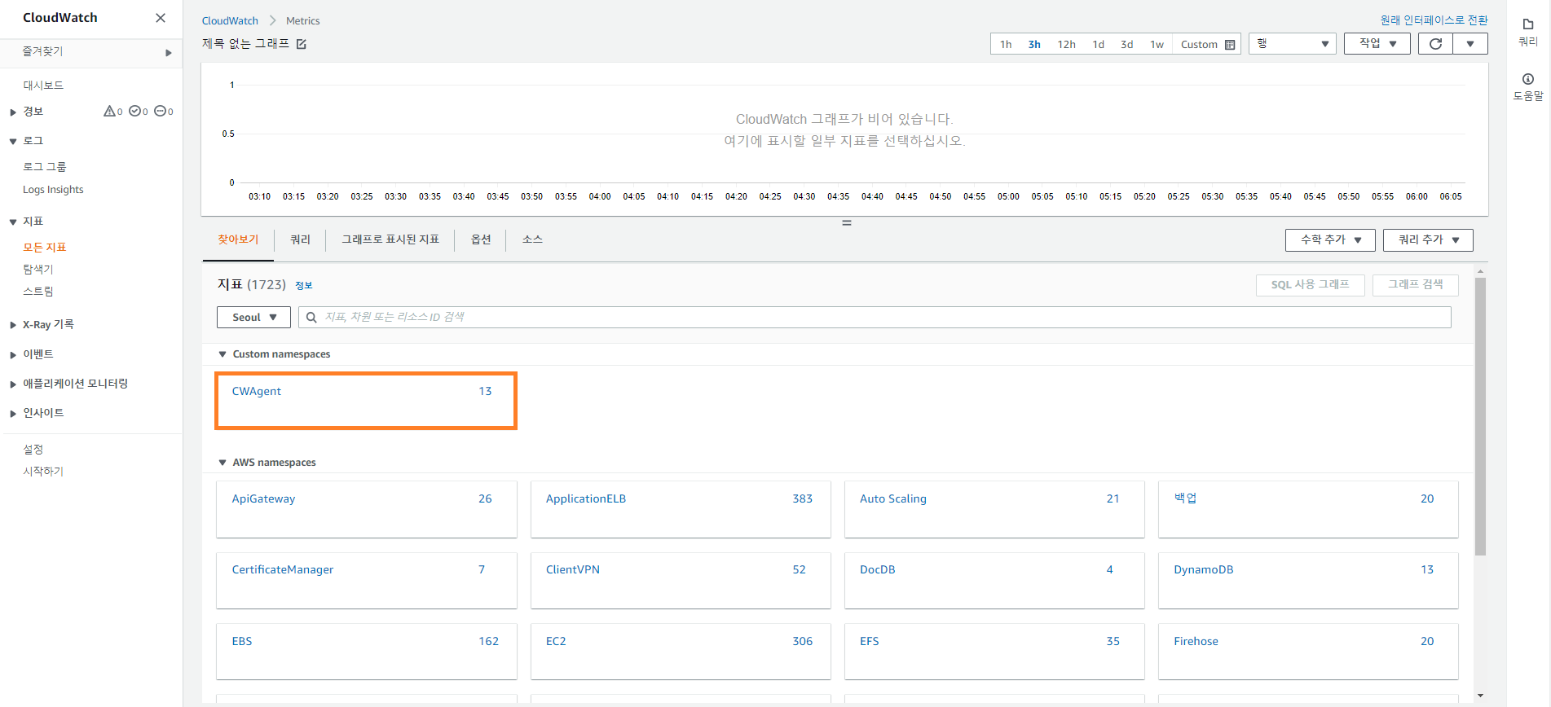Select the 3d time range

click(x=1127, y=44)
